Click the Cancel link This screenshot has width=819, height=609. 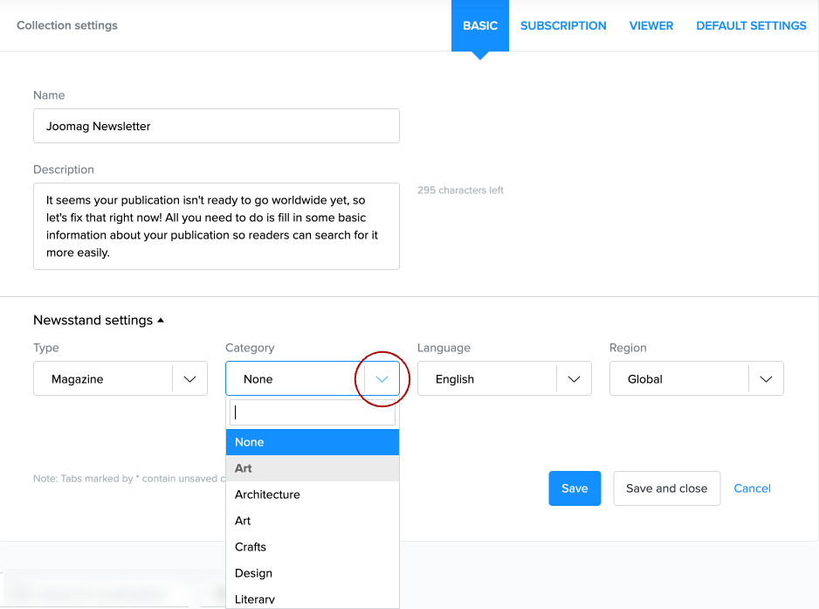pos(752,488)
